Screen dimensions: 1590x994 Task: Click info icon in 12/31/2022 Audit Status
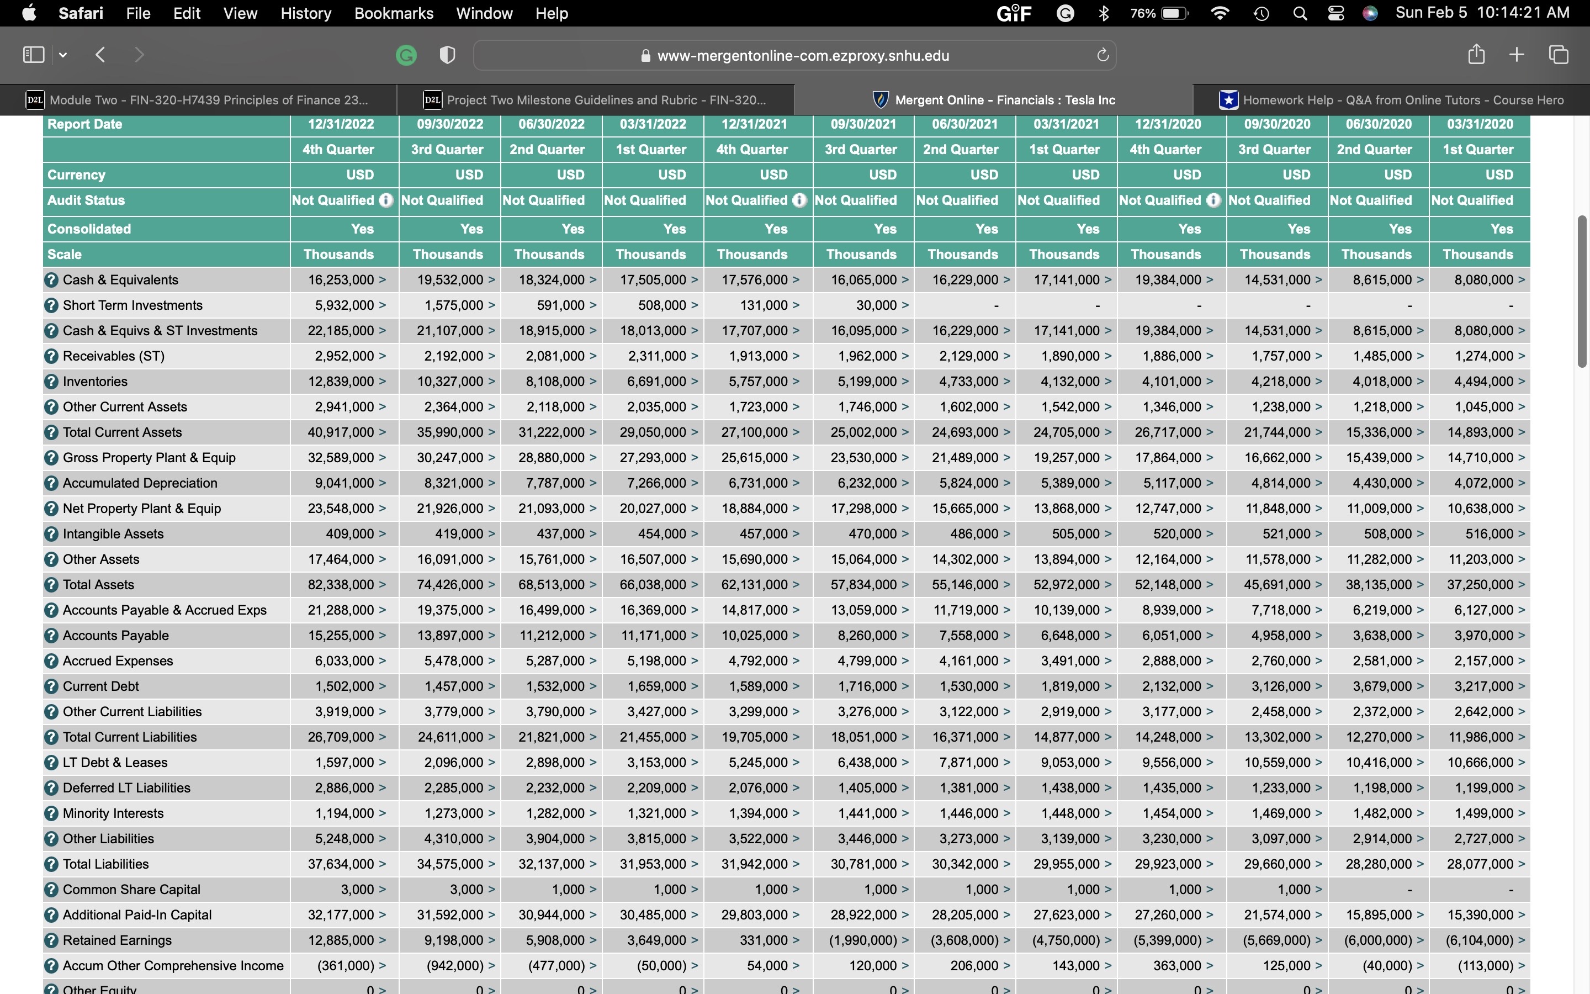point(386,200)
